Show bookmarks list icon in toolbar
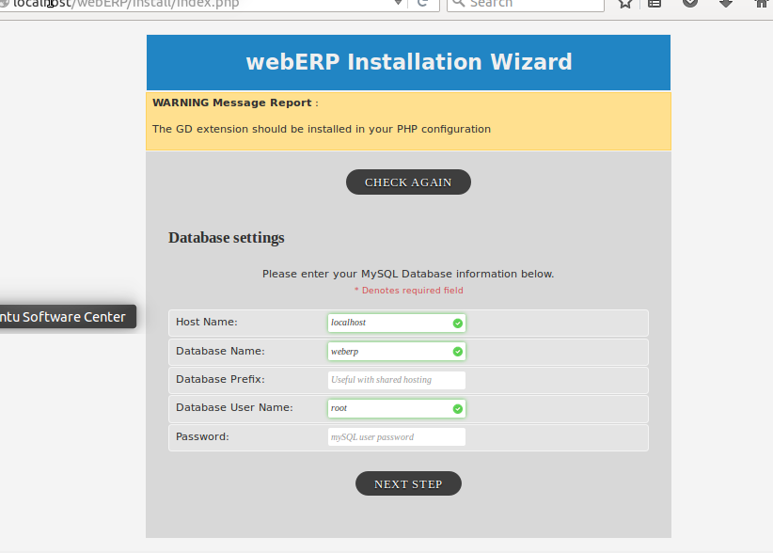773x553 pixels. pyautogui.click(x=655, y=4)
